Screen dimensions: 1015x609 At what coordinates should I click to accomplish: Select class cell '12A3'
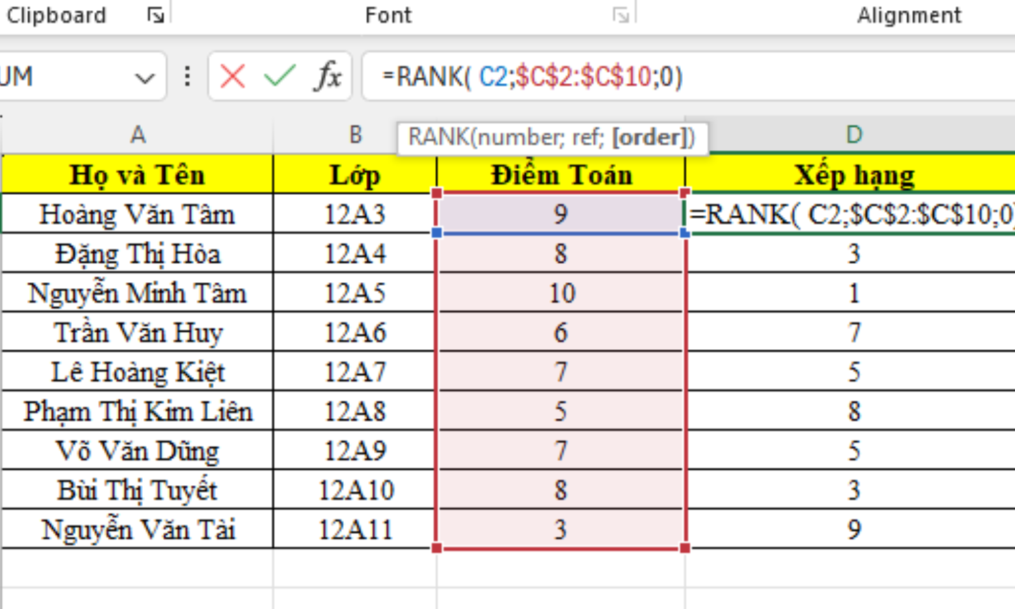(x=355, y=215)
